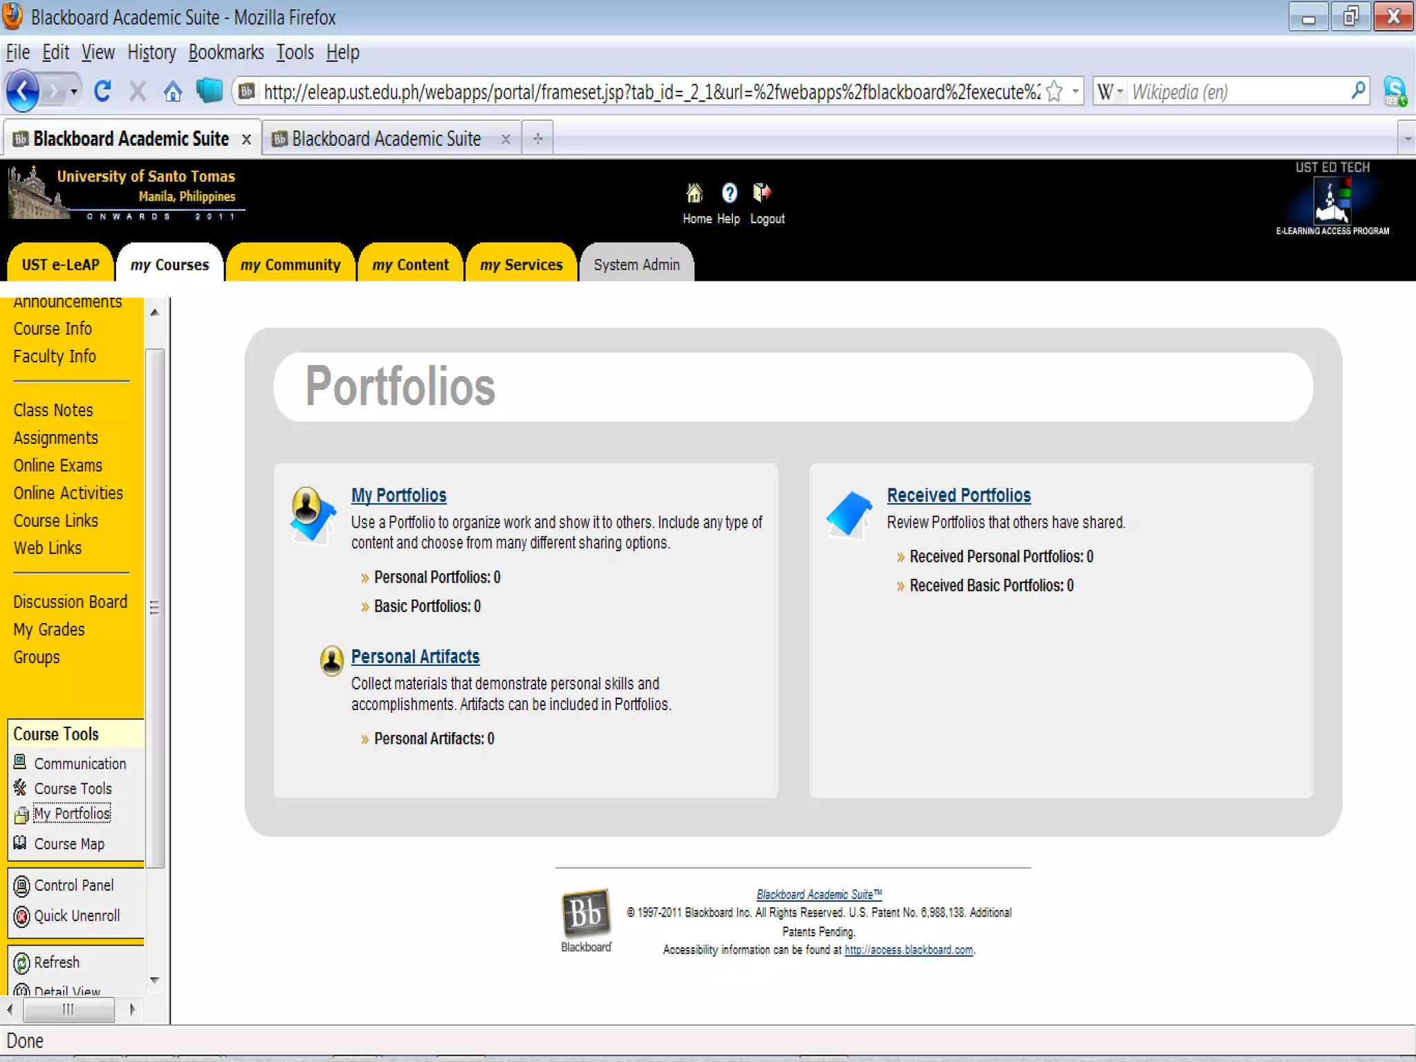This screenshot has height=1062, width=1416.
Task: Open the My Portfolios heading link
Action: [398, 495]
